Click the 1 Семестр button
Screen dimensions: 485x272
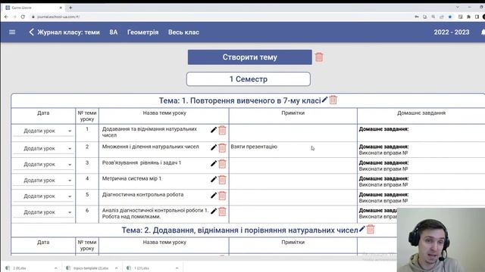pyautogui.click(x=249, y=79)
